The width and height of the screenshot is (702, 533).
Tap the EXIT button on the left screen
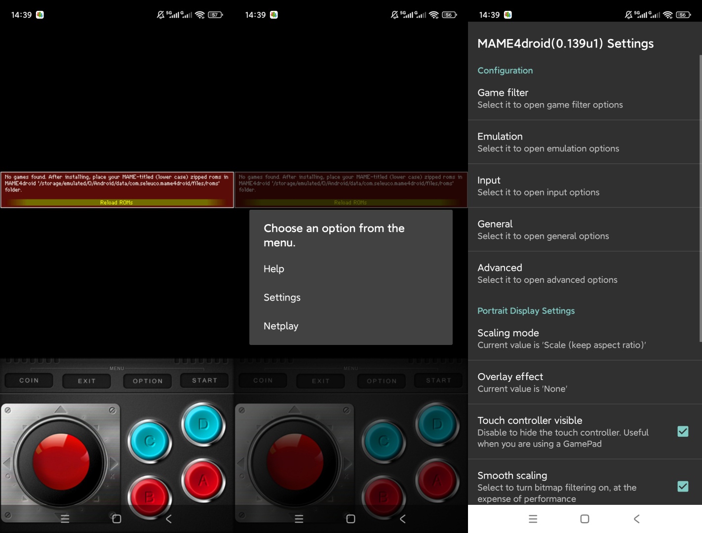(87, 381)
